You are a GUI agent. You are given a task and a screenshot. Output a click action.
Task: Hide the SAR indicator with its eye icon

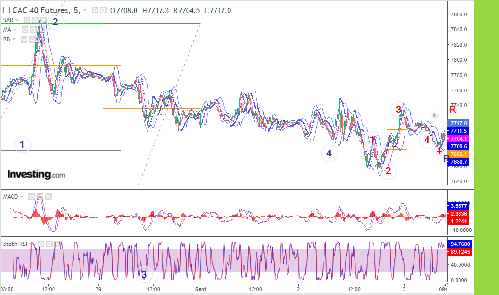pyautogui.click(x=27, y=20)
